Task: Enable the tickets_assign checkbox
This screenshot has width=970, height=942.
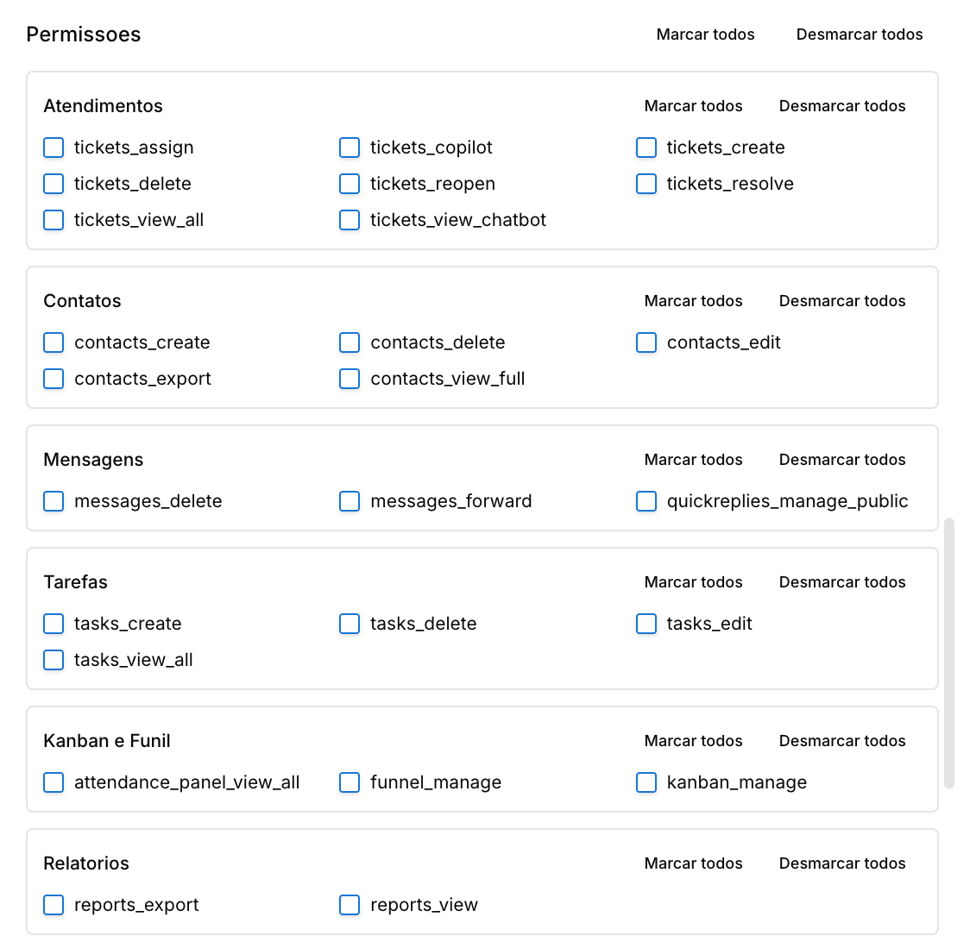Action: pos(54,148)
